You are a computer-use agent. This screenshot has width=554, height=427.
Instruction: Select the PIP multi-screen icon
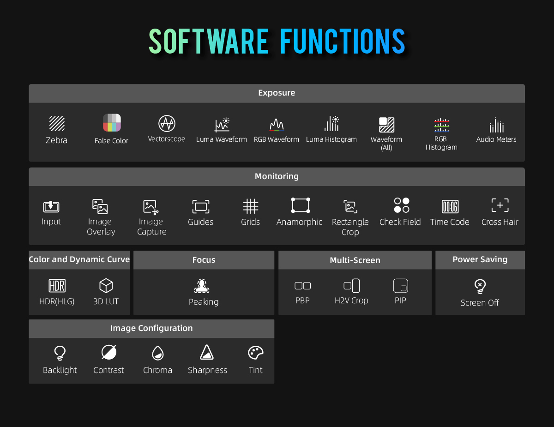(400, 286)
